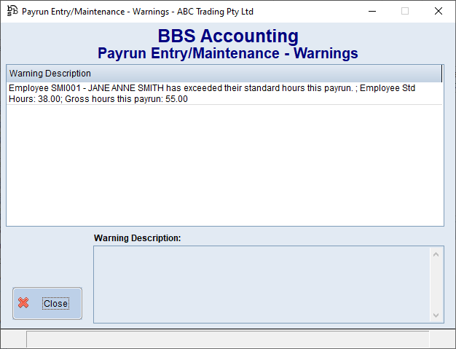Click the maximize window button
Screen dimensions: 456x349
[405, 11]
